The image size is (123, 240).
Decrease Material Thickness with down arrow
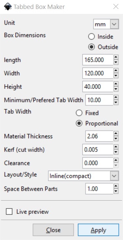[x=116, y=139]
